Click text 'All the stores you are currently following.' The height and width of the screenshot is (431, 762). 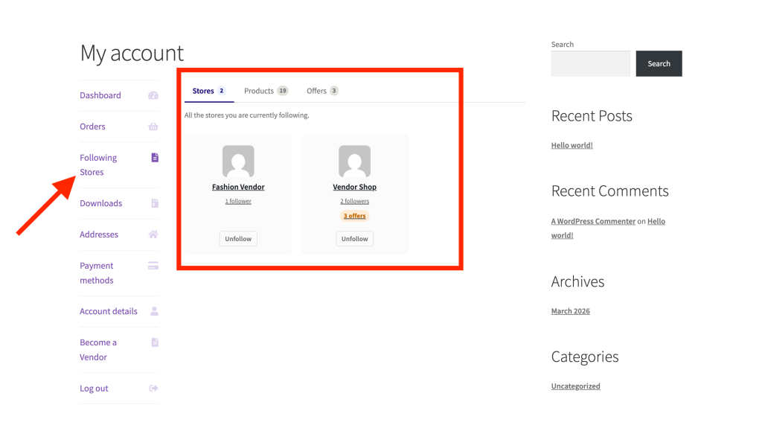coord(247,115)
